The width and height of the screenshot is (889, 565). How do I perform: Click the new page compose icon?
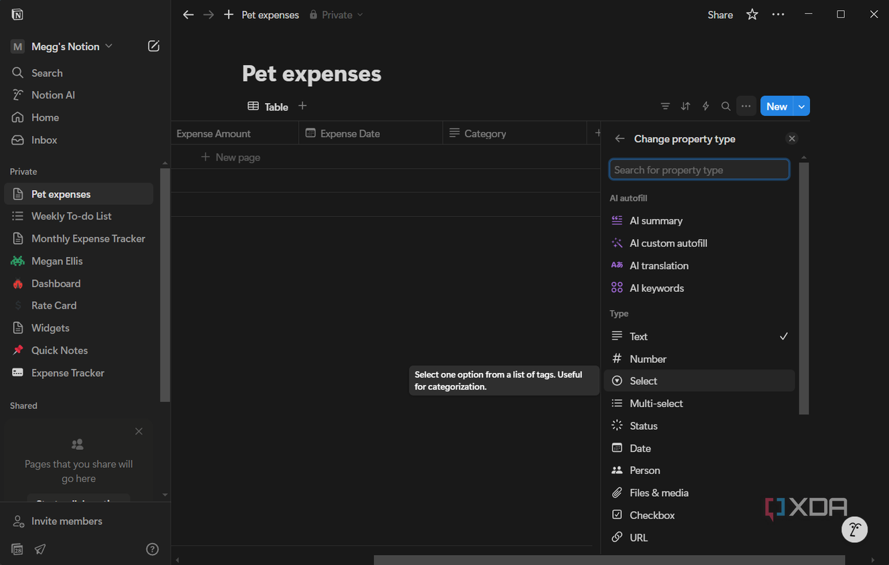point(153,46)
